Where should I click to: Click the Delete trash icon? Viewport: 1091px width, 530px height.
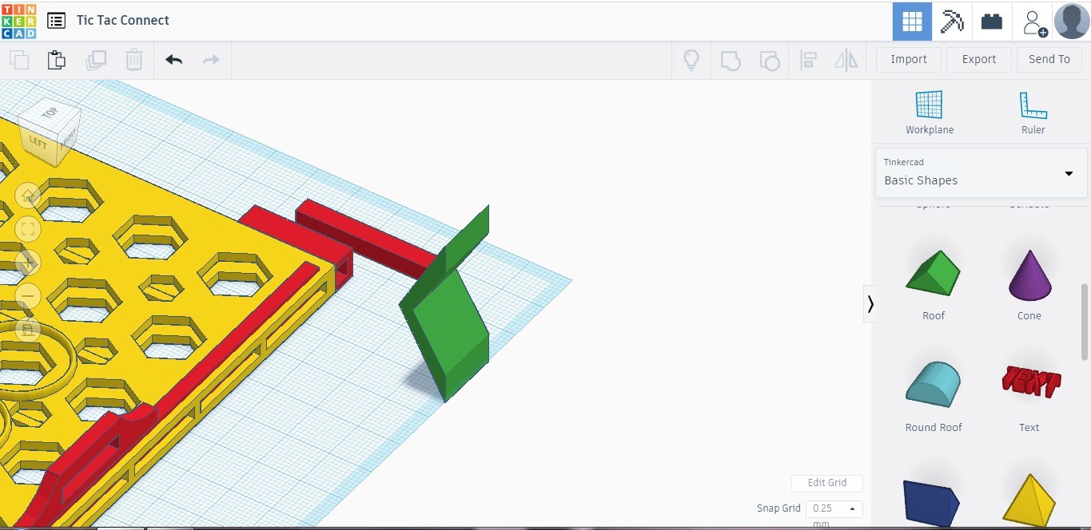(x=134, y=60)
